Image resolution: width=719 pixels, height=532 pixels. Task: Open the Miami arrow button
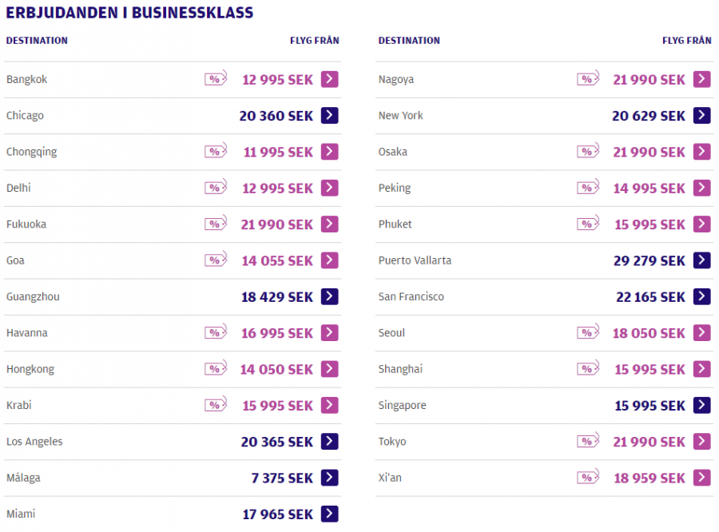click(329, 514)
